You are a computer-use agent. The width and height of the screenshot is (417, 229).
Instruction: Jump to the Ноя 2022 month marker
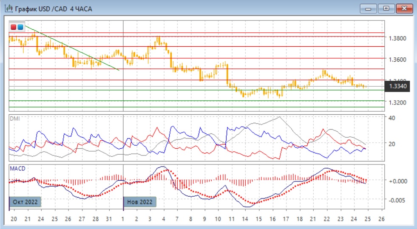pos(140,202)
